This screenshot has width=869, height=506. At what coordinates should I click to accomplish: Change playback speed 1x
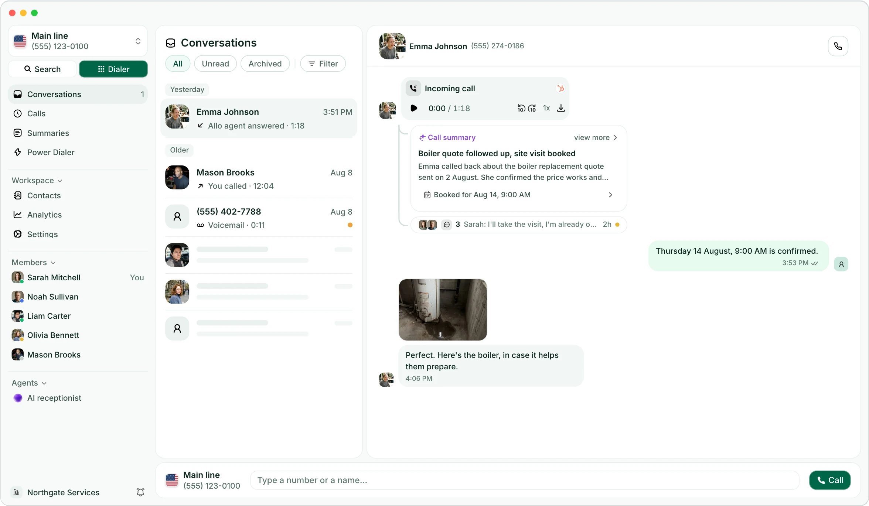(546, 108)
